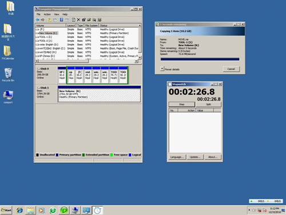Sort by the Layout column header
This screenshot has height=215, width=286.
click(71, 25)
